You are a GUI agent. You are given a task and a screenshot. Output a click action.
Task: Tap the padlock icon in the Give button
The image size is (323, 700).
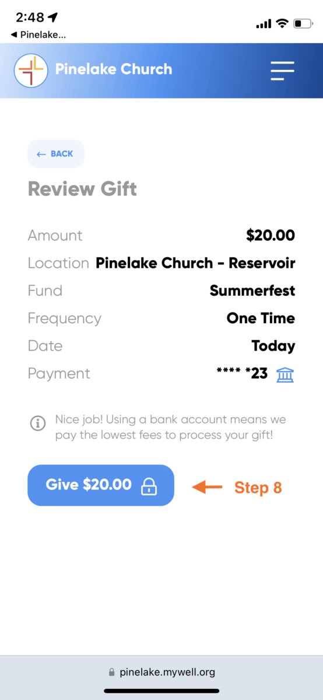pos(149,486)
